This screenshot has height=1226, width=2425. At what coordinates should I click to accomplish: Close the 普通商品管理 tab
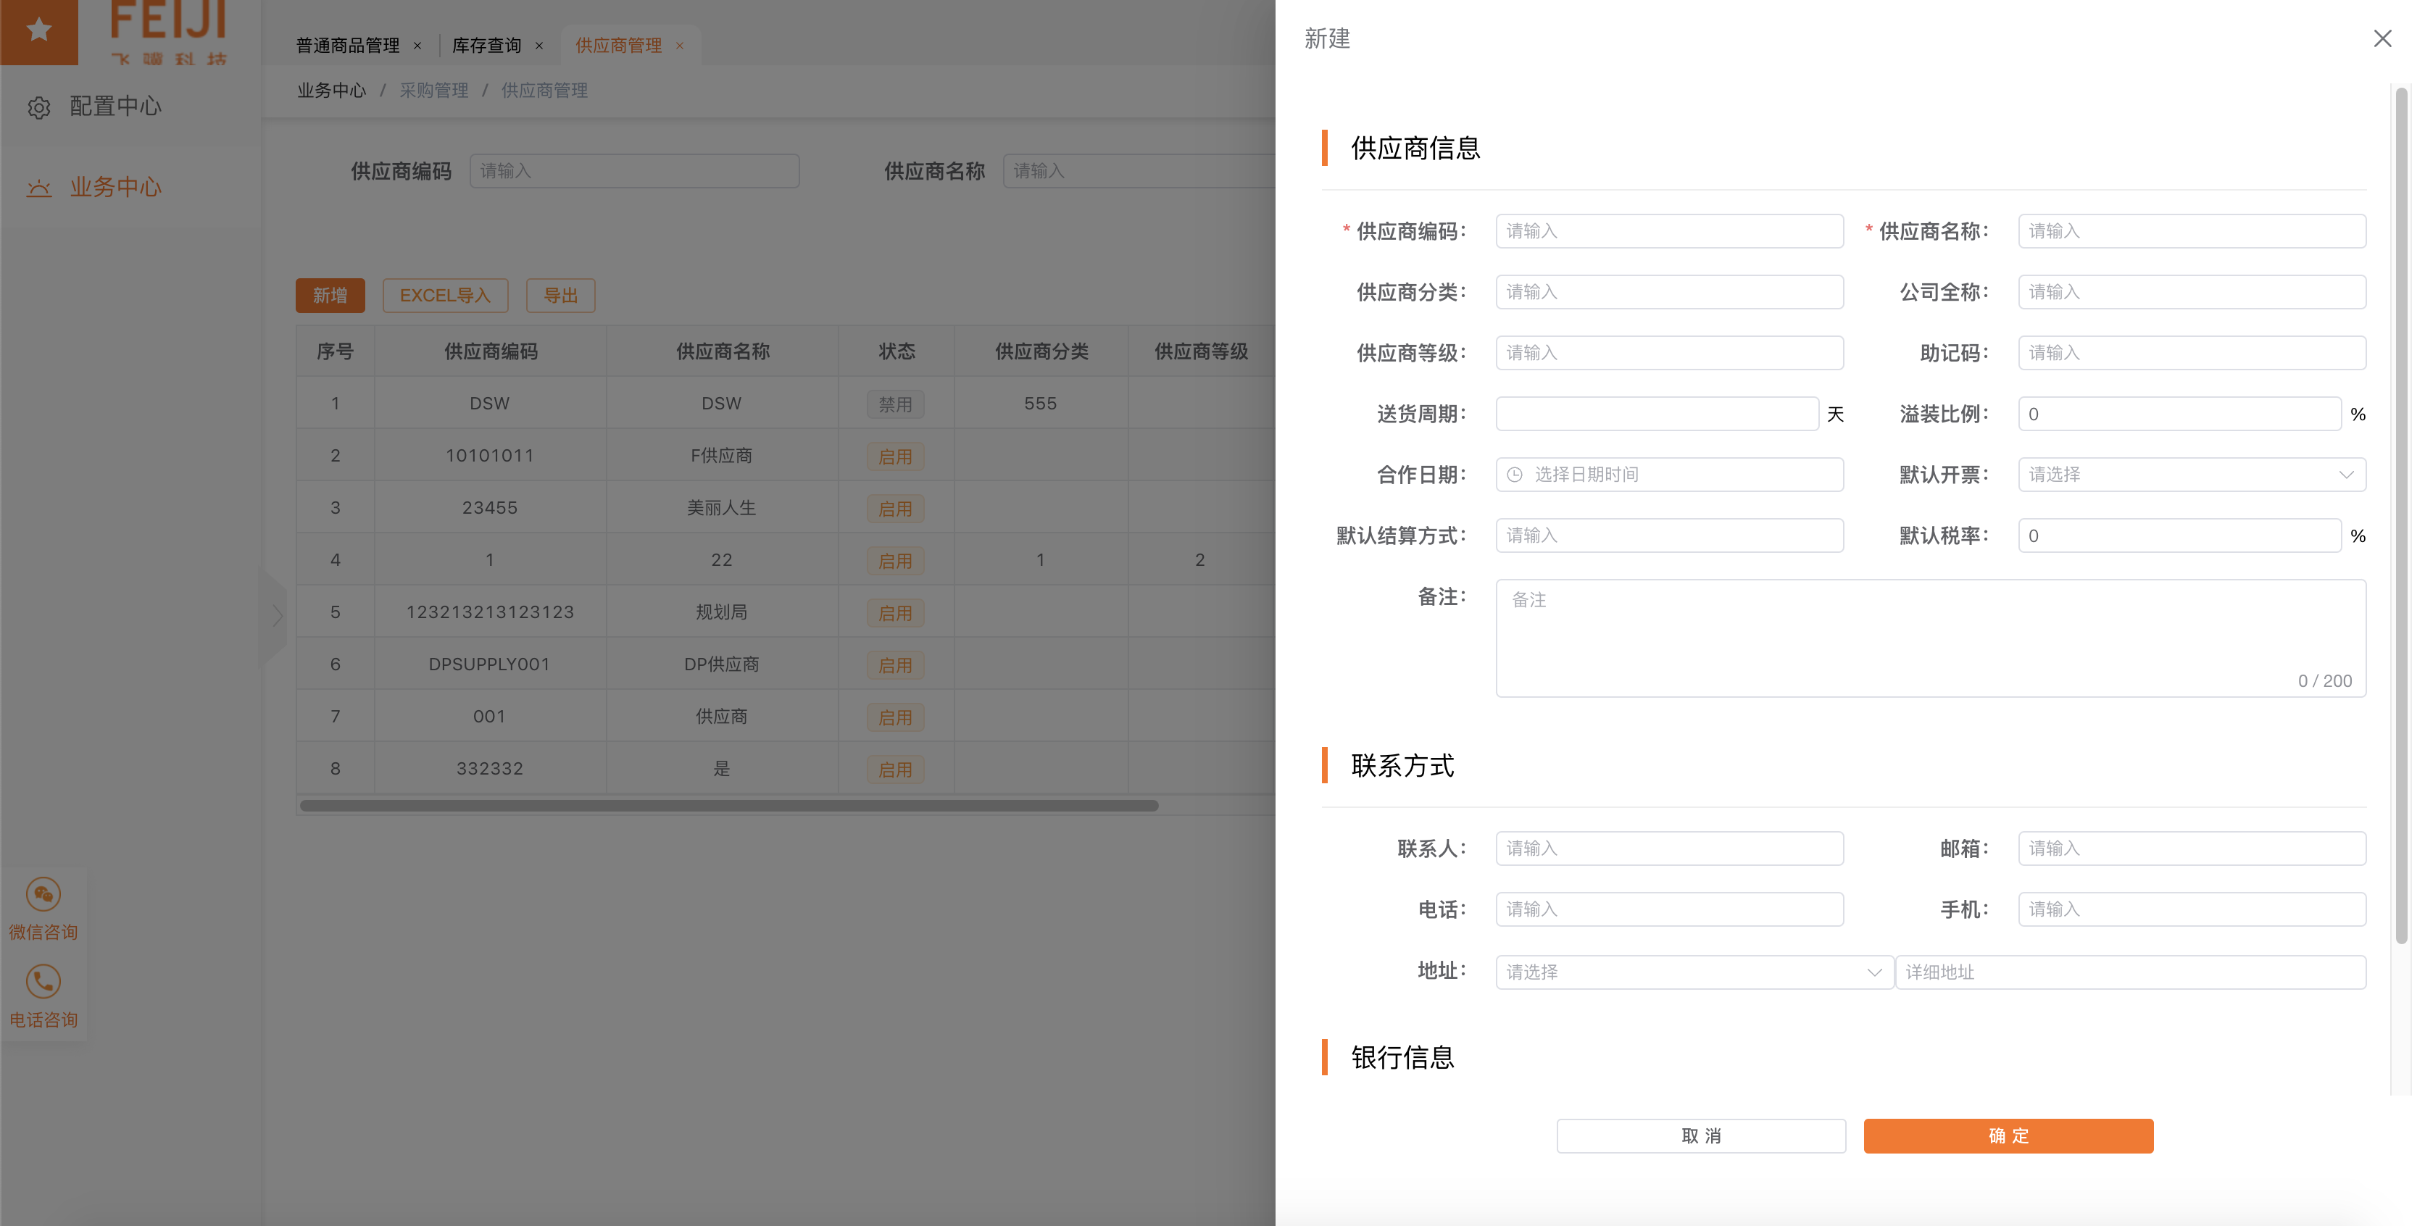point(417,45)
